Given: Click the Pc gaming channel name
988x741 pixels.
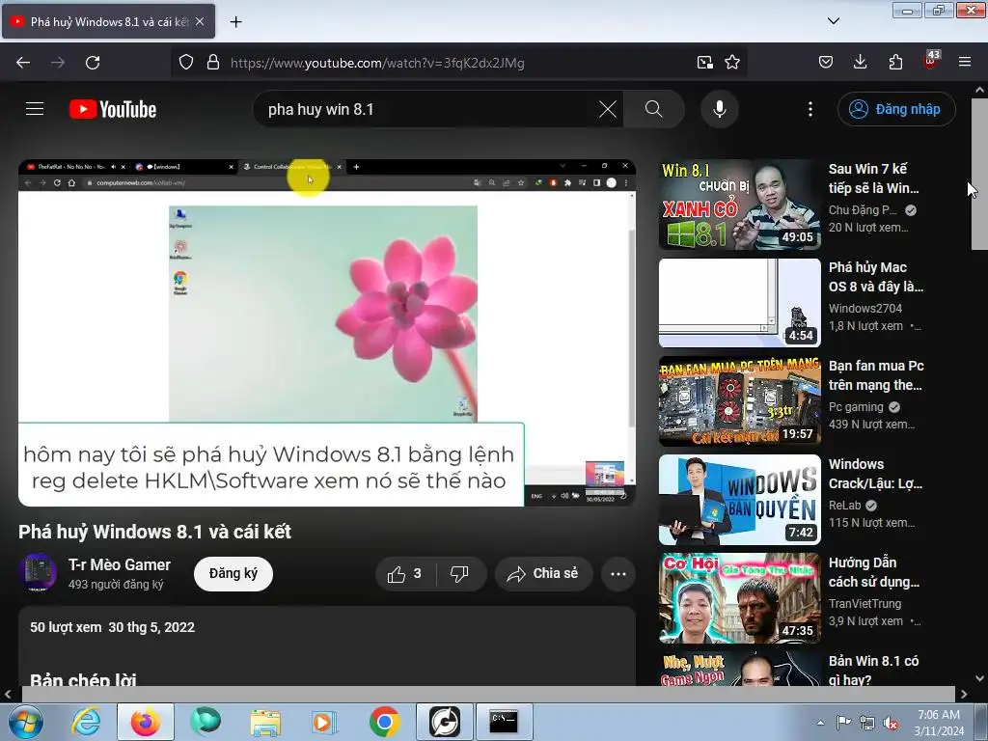Looking at the screenshot, I should point(856,406).
